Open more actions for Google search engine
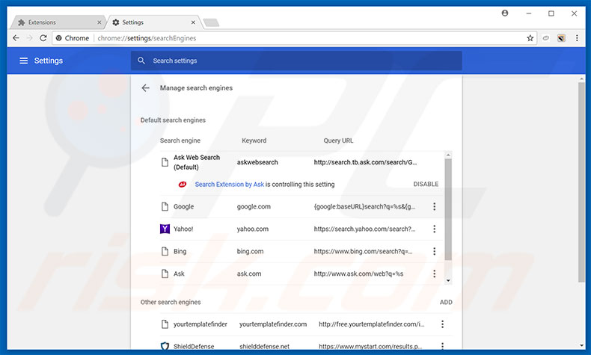Viewport: 591px width, 355px height. (434, 206)
